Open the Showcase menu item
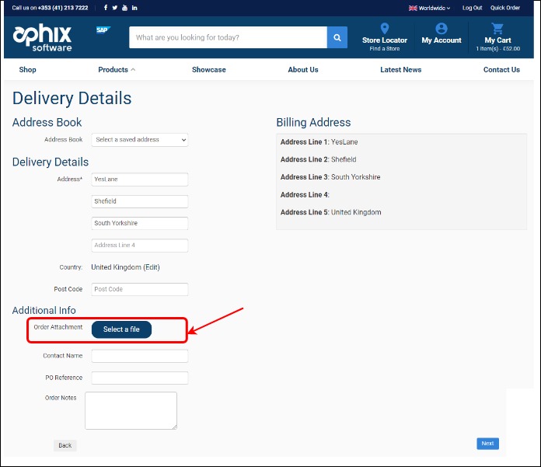The height and width of the screenshot is (467, 541). (209, 70)
